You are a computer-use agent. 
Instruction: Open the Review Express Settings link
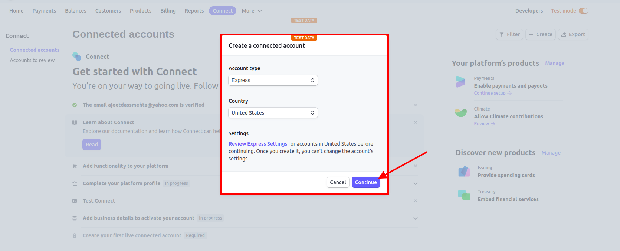(257, 144)
